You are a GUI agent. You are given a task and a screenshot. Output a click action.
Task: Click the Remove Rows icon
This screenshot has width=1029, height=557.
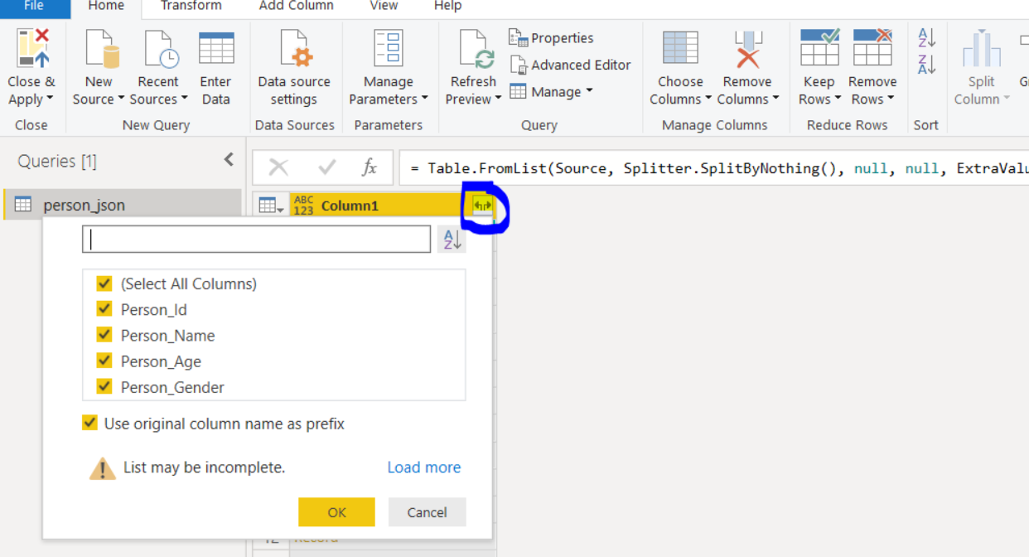tap(872, 47)
